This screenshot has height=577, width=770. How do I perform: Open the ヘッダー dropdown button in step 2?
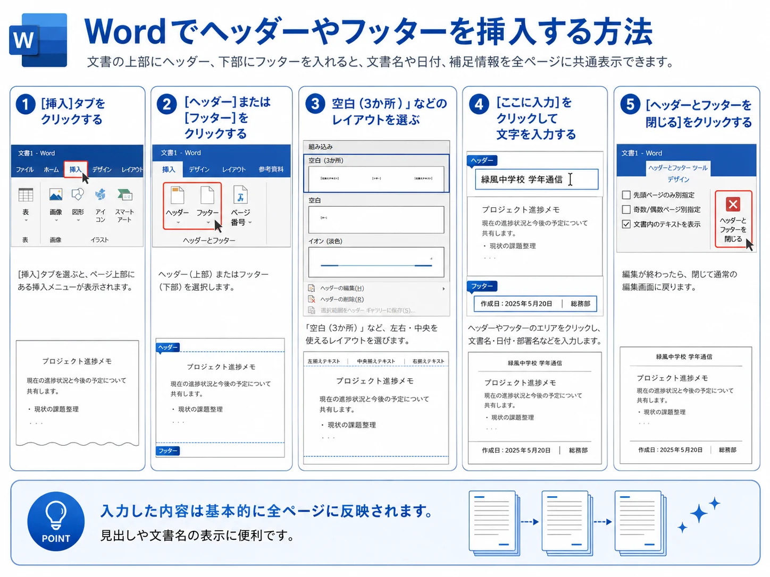[x=178, y=206]
